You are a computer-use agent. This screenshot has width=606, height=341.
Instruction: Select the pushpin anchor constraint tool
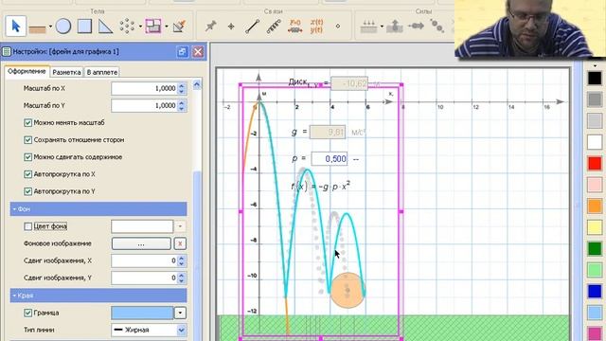coord(210,27)
